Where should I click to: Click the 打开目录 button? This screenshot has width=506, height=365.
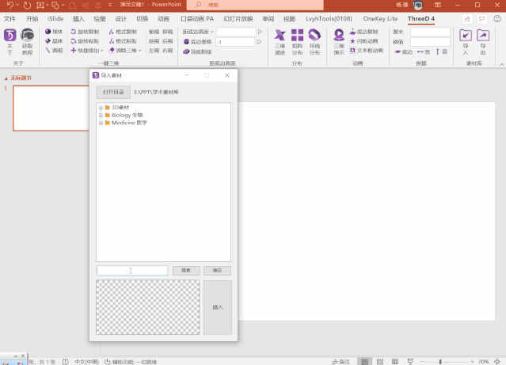pos(113,92)
